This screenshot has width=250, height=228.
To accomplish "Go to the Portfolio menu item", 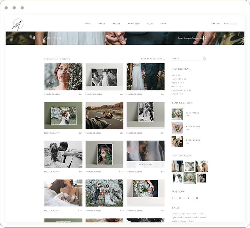I will (x=134, y=24).
